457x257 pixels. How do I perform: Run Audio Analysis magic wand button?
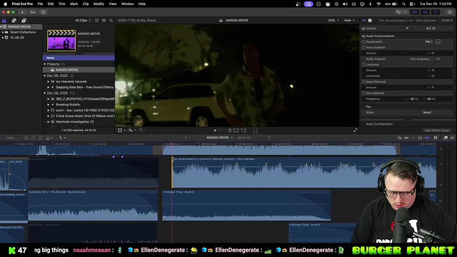(x=438, y=59)
